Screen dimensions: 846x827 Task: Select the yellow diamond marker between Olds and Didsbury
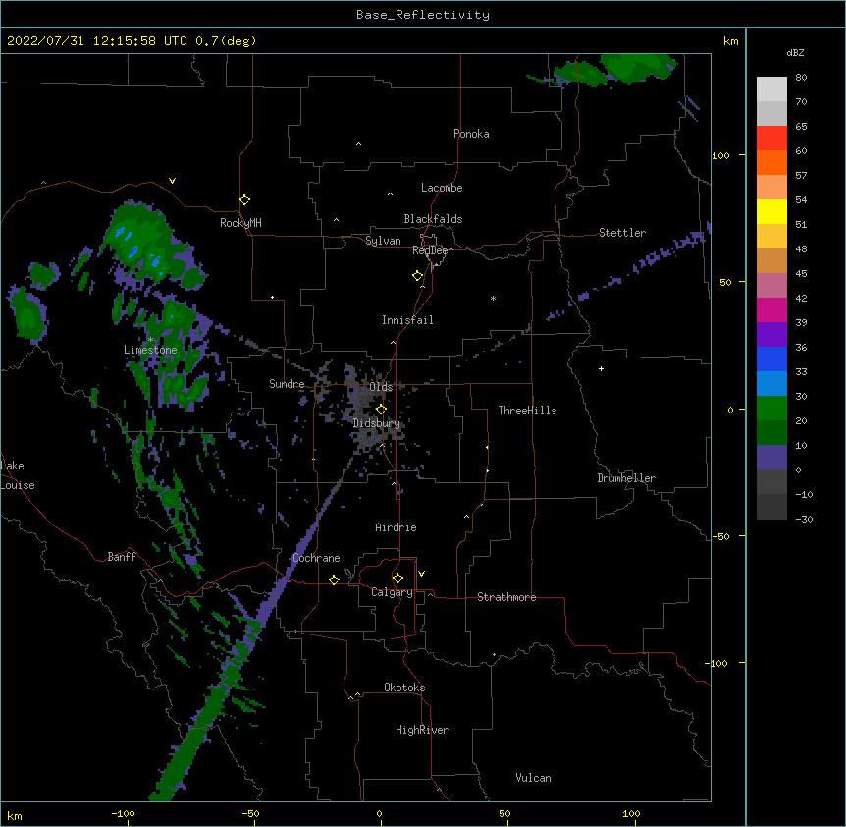[381, 410]
